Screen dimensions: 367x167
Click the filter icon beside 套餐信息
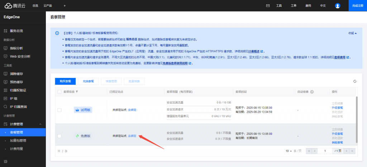(x=77, y=92)
